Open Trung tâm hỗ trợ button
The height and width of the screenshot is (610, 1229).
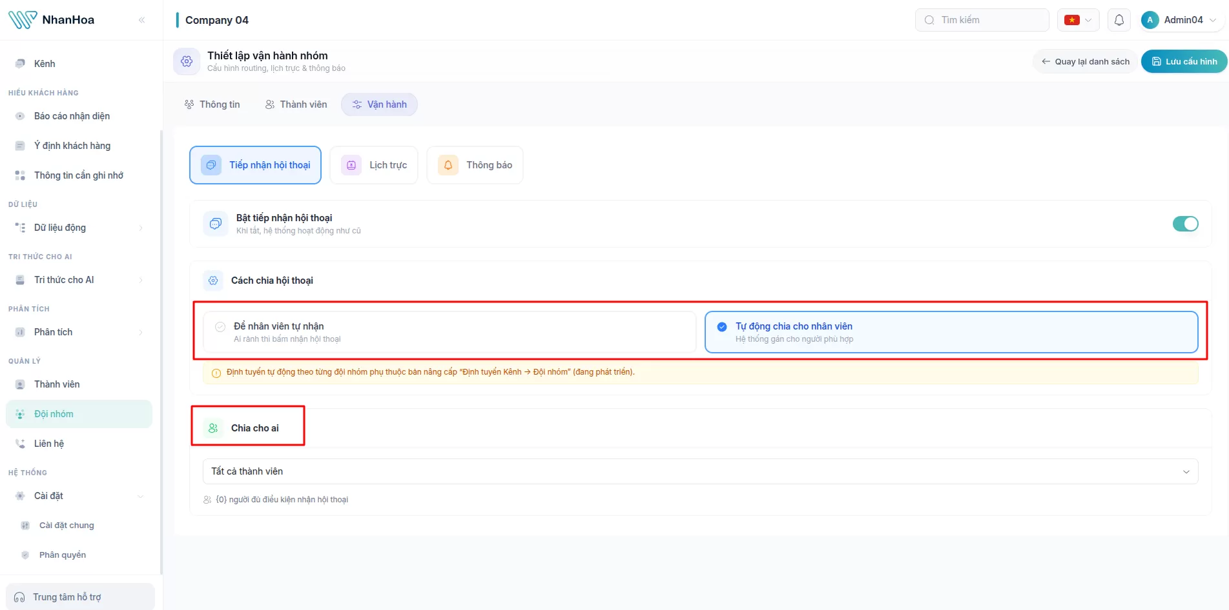pyautogui.click(x=80, y=597)
